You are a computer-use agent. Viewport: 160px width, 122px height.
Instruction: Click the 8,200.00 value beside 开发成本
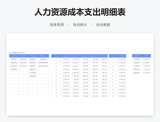tap(146, 66)
